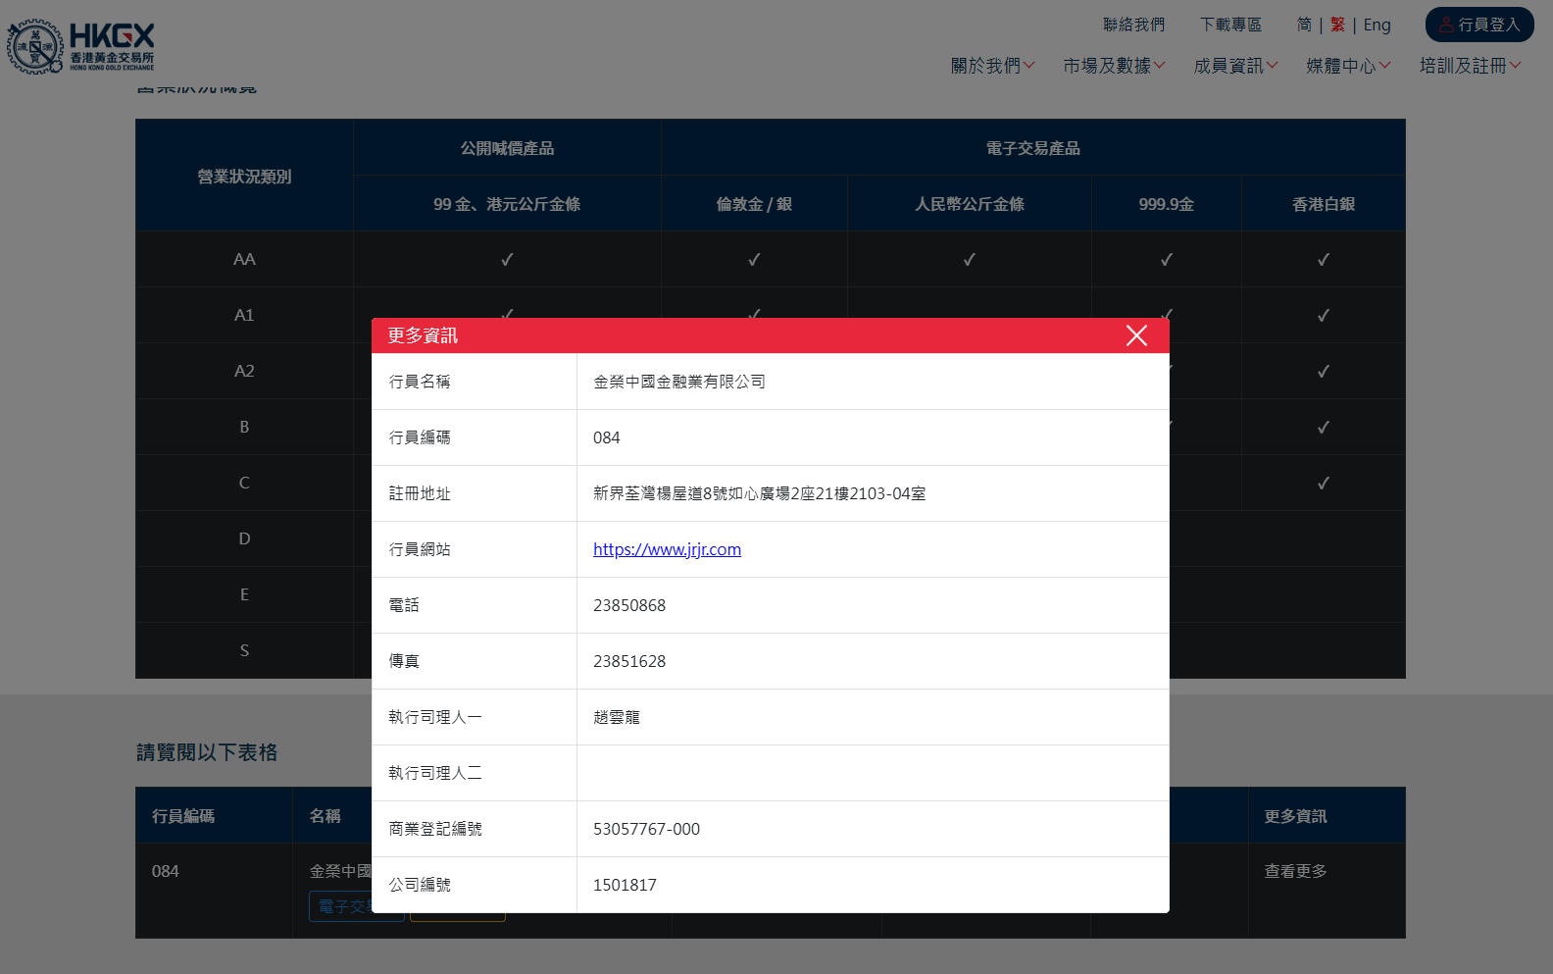1553x974 pixels.
Task: Switch language to simplified Chinese 简
Action: pyautogui.click(x=1304, y=25)
